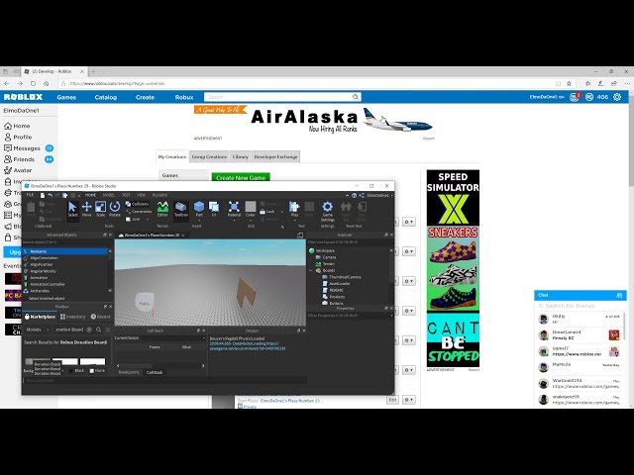The height and width of the screenshot is (475, 634).
Task: Click the Toolbox search magnifier icon
Action: 99,330
